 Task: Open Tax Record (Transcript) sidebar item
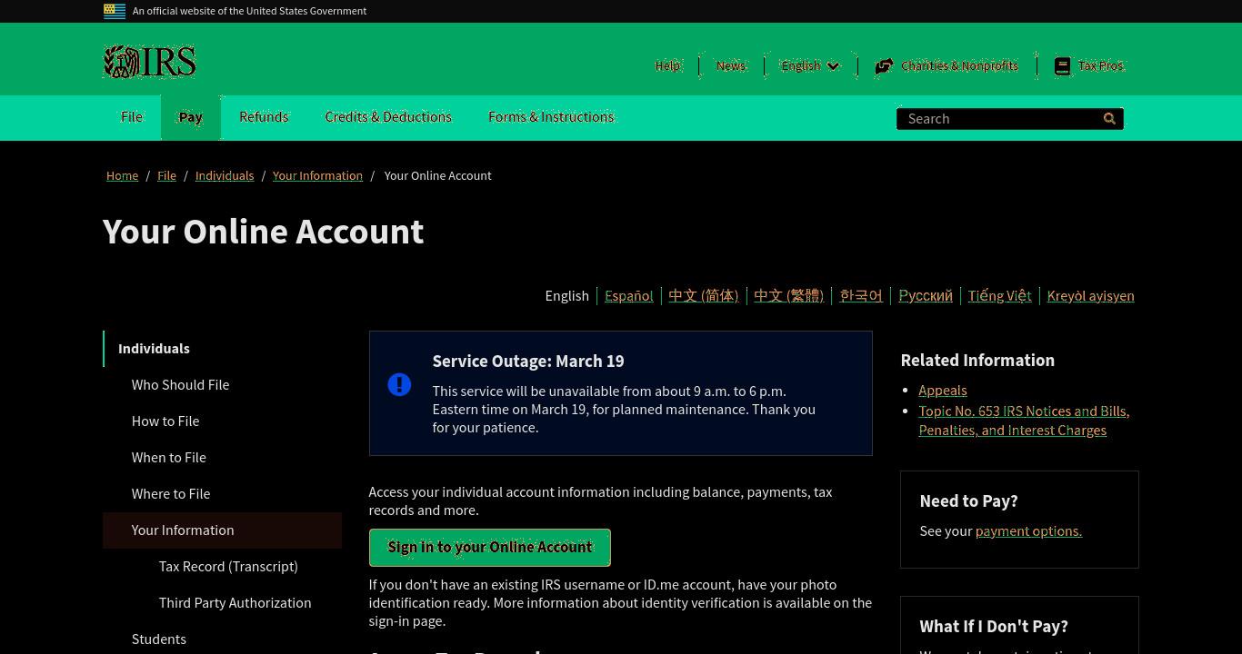click(228, 567)
